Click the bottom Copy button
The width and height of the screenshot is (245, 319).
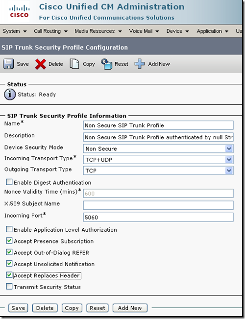72,308
